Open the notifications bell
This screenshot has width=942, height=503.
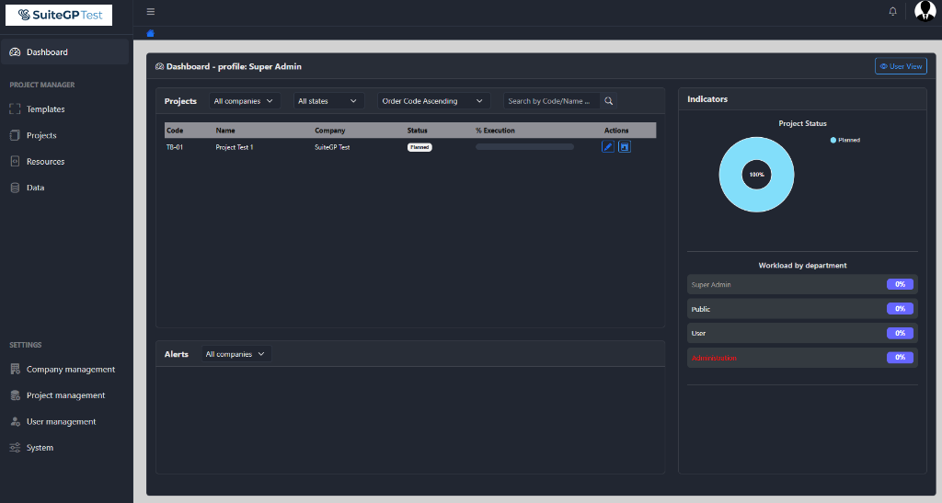pos(892,11)
